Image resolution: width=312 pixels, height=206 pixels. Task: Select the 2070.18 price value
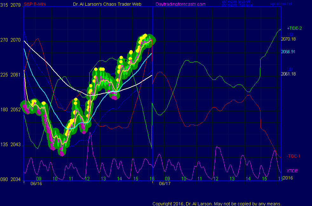point(288,39)
